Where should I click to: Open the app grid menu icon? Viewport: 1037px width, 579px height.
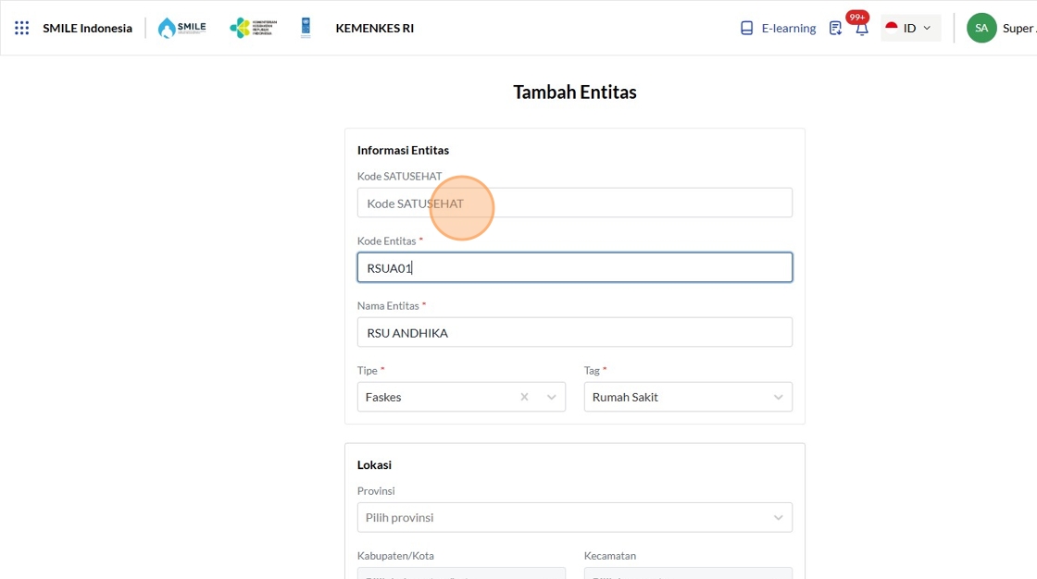22,28
